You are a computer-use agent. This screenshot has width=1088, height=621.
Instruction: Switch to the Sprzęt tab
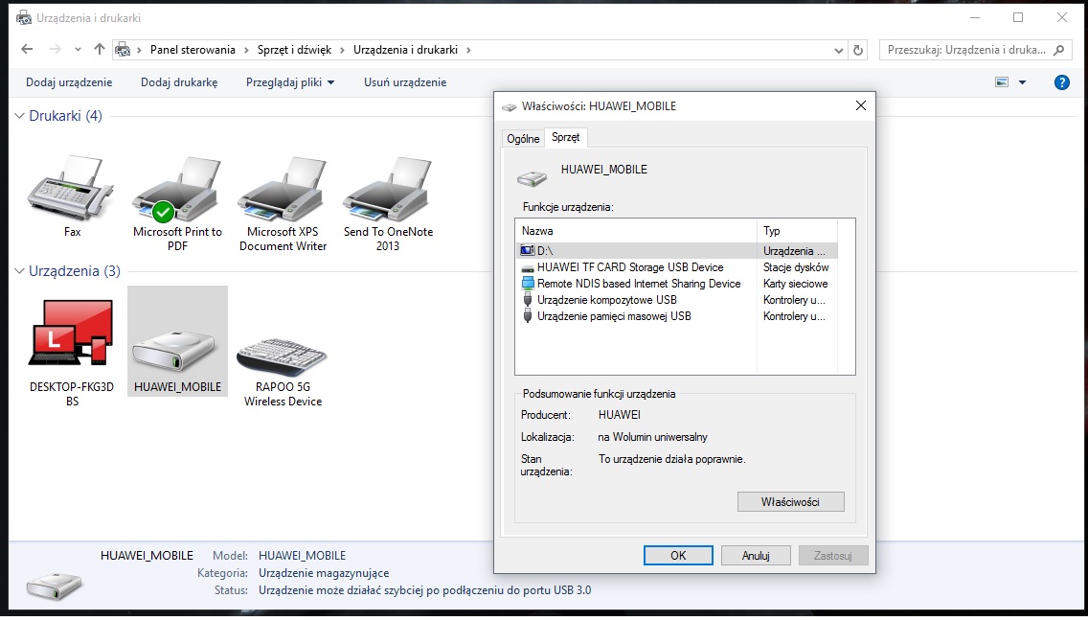[565, 137]
